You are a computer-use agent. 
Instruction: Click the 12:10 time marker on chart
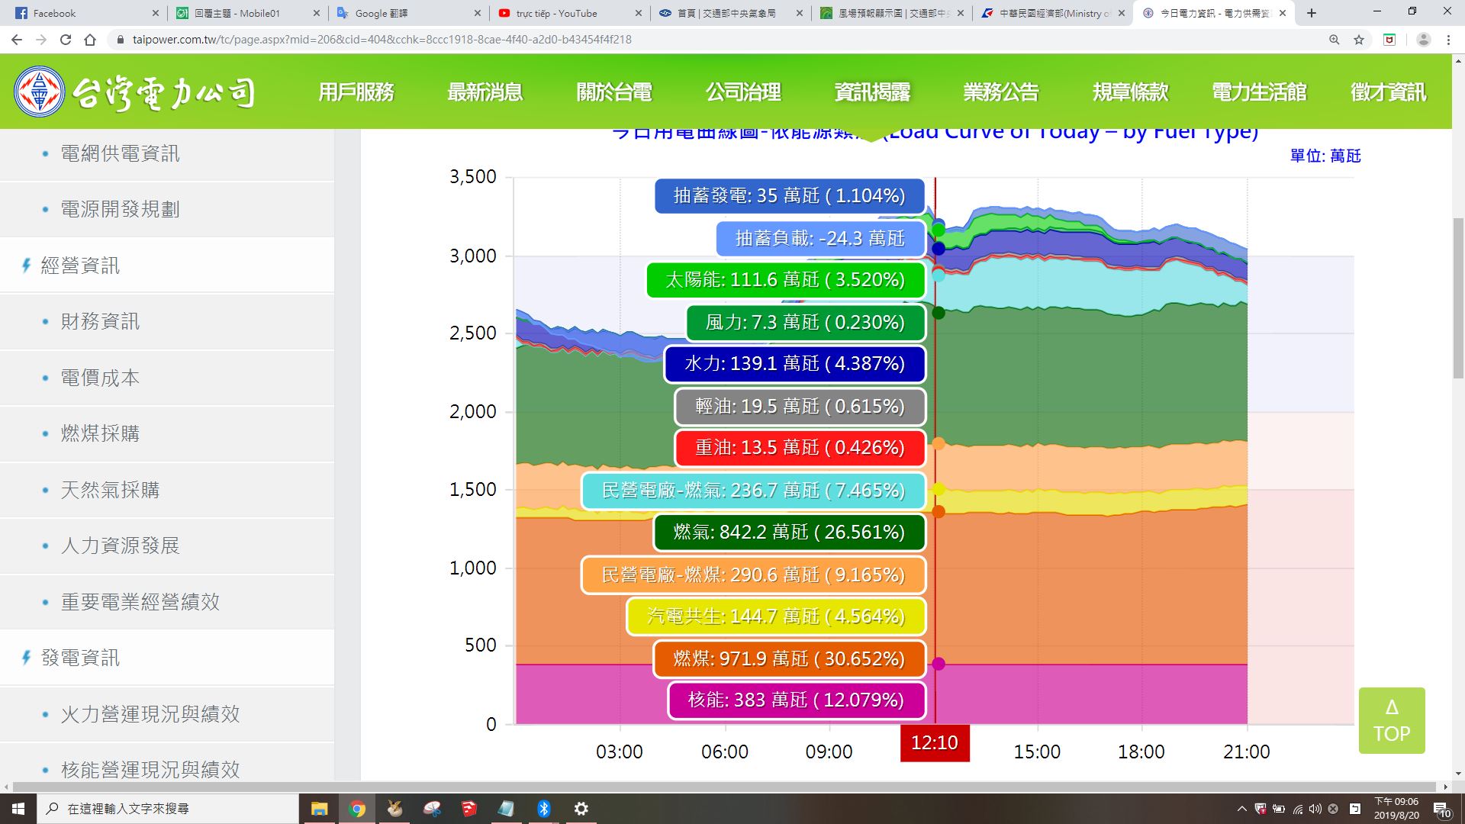(935, 743)
